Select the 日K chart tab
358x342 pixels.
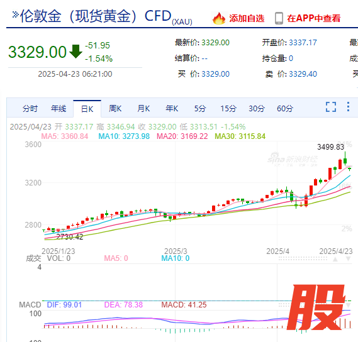pyautogui.click(x=87, y=109)
